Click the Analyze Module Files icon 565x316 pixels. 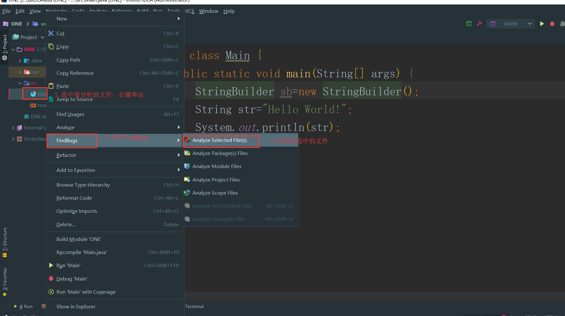[x=187, y=166]
